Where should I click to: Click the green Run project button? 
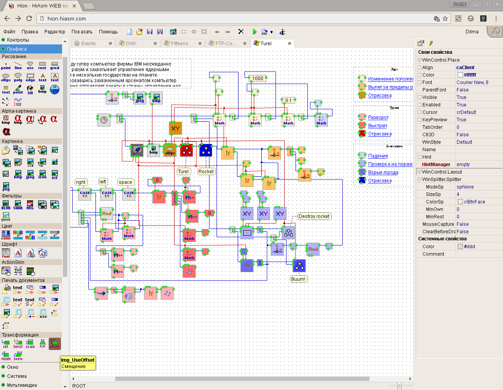255,32
